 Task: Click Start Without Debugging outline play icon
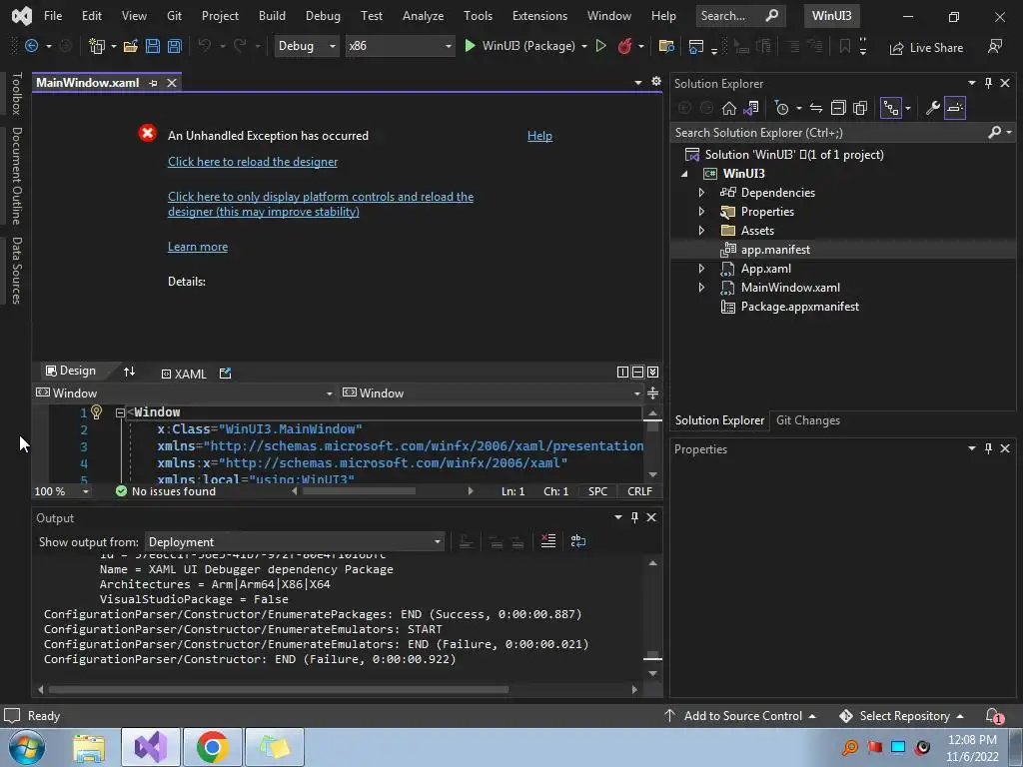coord(600,46)
